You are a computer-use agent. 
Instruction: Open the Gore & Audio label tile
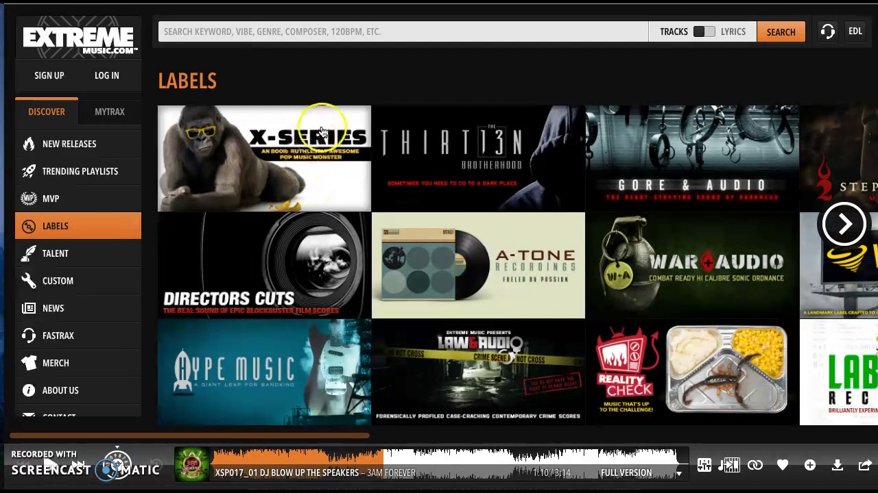pos(692,158)
